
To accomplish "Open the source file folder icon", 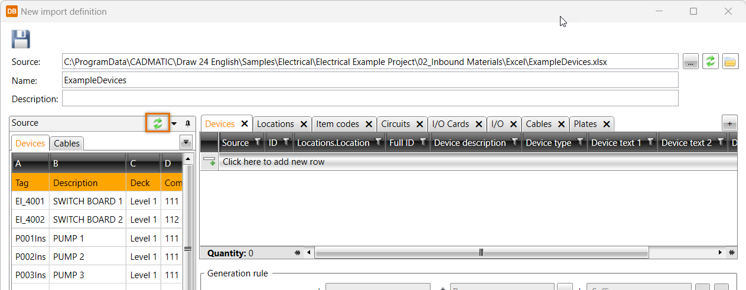I will [x=730, y=61].
